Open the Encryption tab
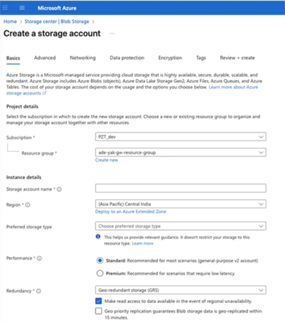 (170, 58)
